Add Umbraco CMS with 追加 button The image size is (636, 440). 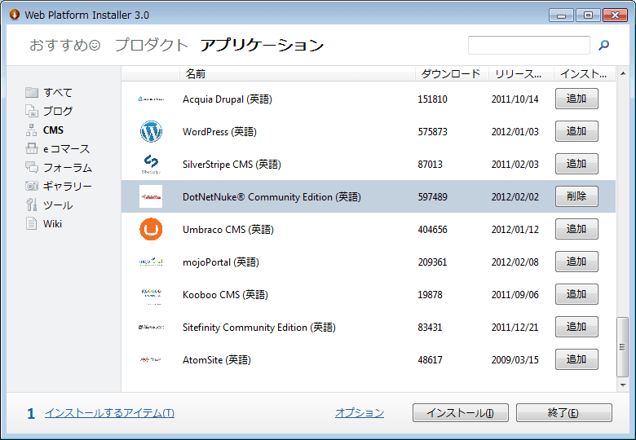[x=576, y=229]
